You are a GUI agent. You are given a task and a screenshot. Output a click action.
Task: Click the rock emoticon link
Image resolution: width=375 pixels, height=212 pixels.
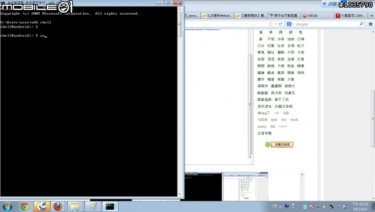tap(294, 119)
